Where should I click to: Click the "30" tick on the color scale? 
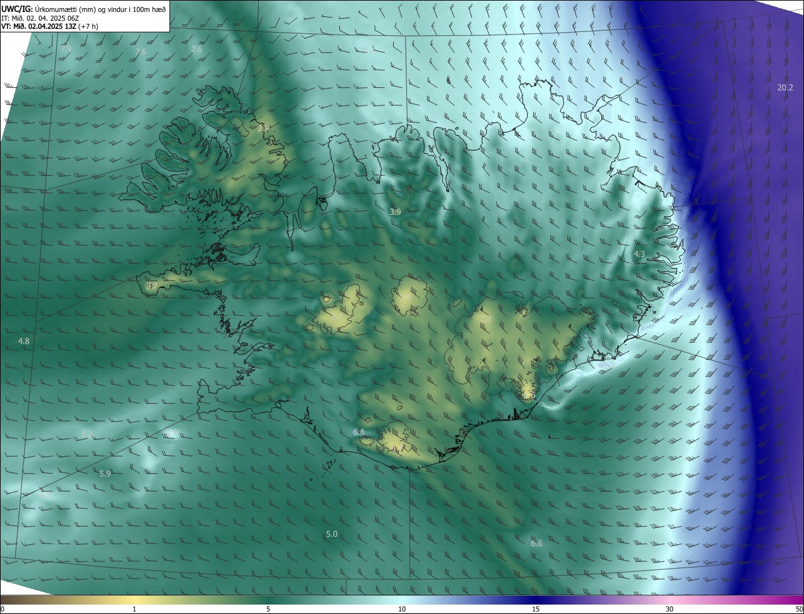670,609
